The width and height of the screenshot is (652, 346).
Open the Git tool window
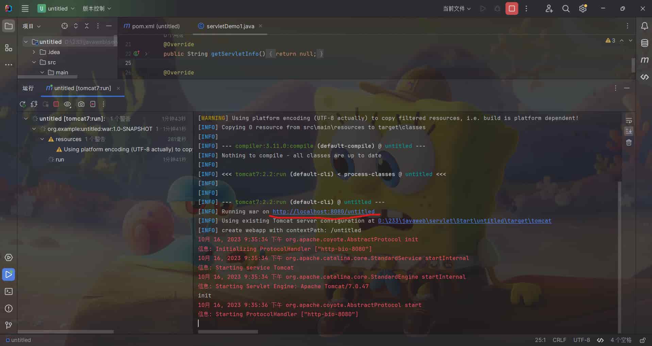9,325
